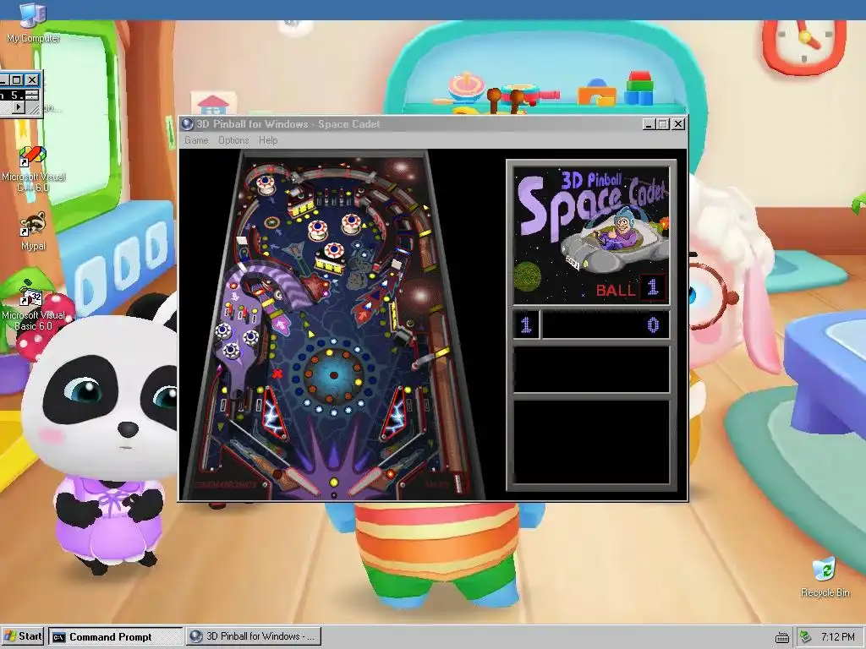Click the score value 0
The width and height of the screenshot is (866, 649).
[653, 325]
